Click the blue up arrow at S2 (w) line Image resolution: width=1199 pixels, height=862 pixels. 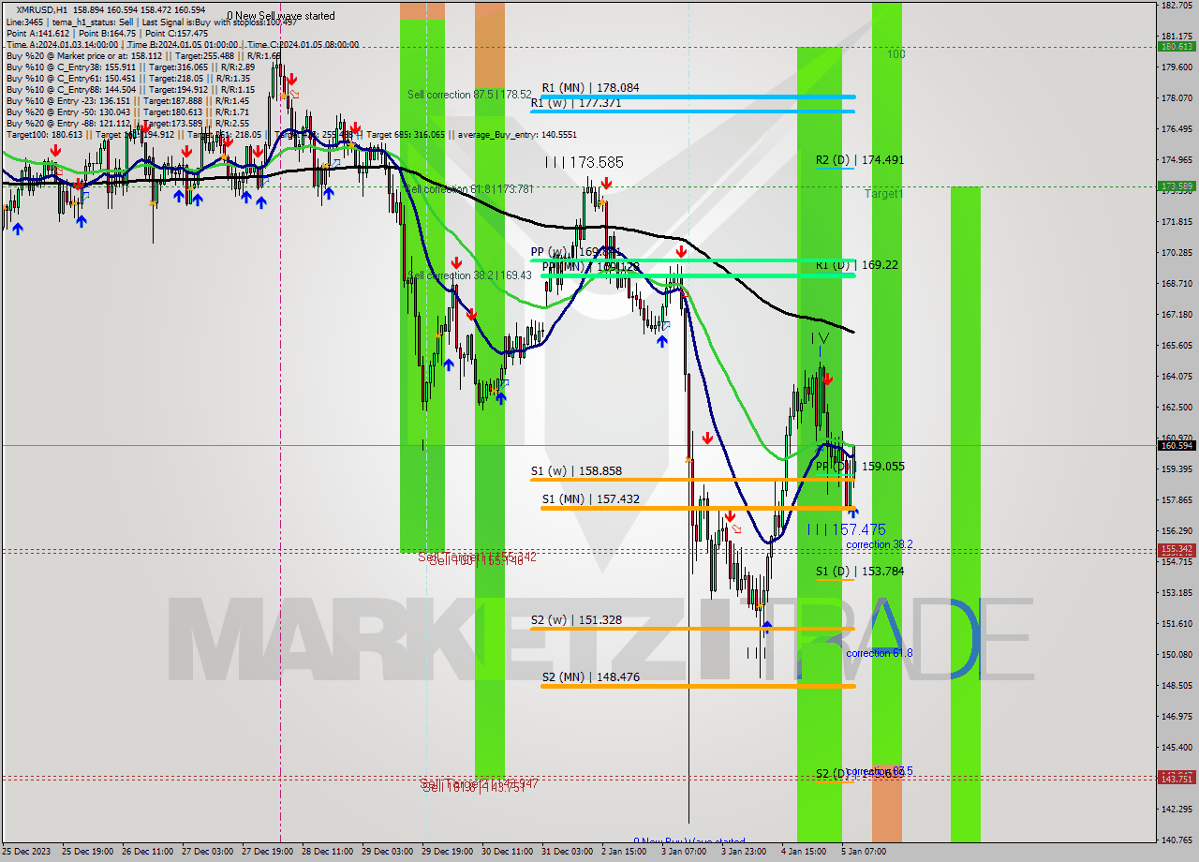click(766, 627)
